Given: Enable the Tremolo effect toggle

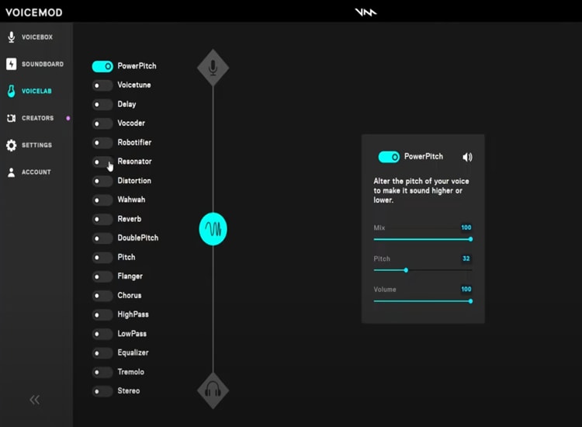Looking at the screenshot, I should point(102,372).
